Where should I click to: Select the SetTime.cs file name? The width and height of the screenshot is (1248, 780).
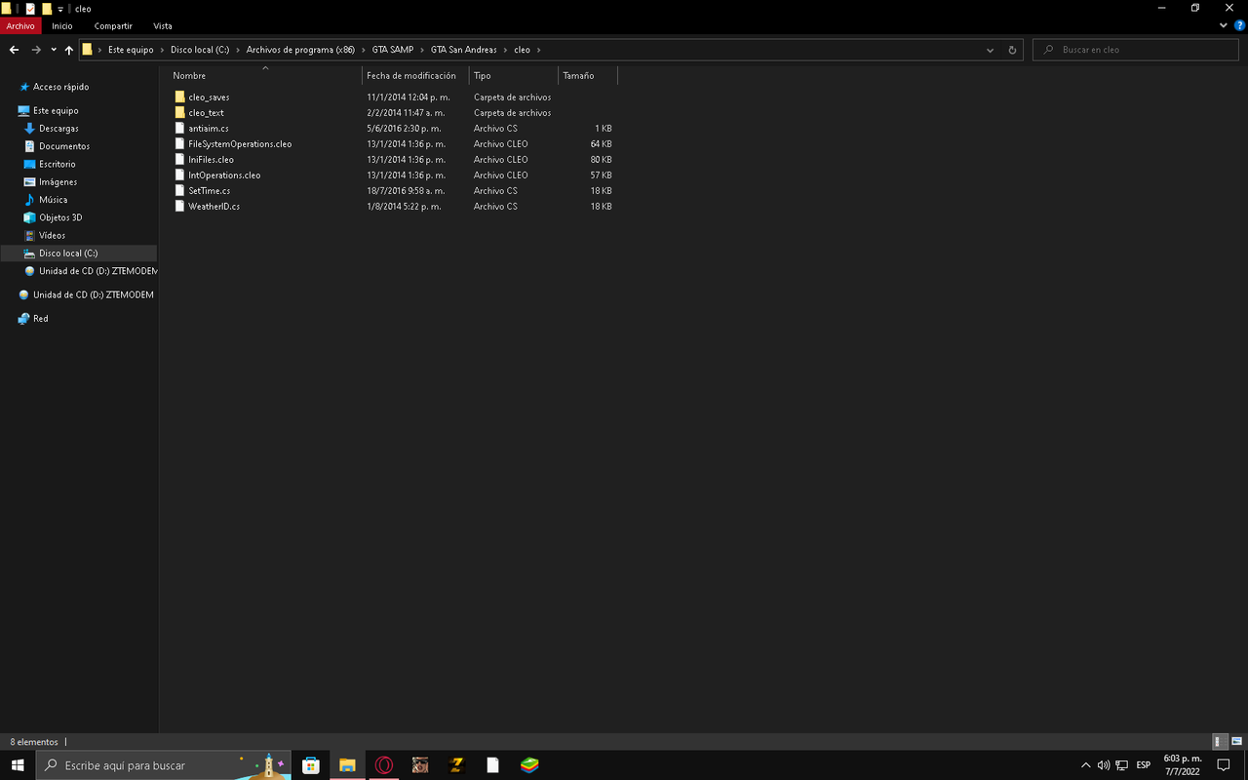point(210,191)
